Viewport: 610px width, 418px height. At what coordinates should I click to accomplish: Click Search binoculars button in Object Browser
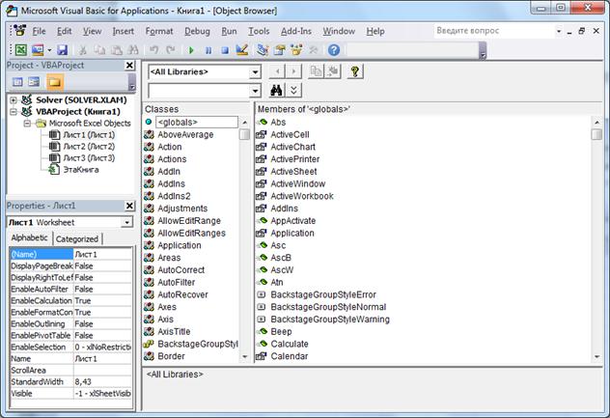coord(277,91)
